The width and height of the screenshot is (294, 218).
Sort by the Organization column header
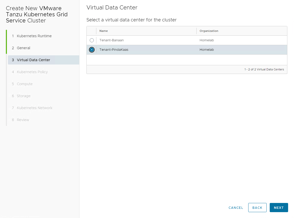tap(209, 31)
